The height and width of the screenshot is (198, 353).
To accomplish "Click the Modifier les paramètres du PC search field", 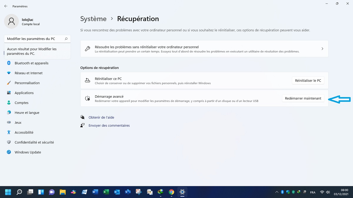I will tap(37, 39).
